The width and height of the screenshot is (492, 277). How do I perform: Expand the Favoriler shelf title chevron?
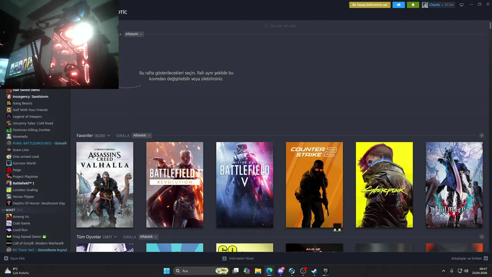tap(109, 135)
